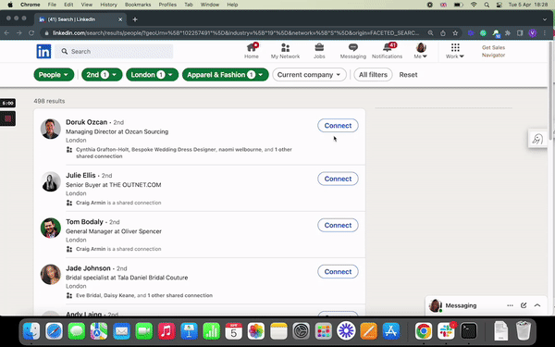View Doruk Ozcan's shared connections text

tap(184, 153)
